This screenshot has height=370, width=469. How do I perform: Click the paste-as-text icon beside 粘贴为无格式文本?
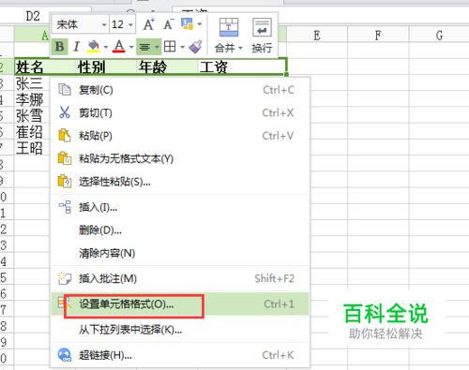(65, 158)
